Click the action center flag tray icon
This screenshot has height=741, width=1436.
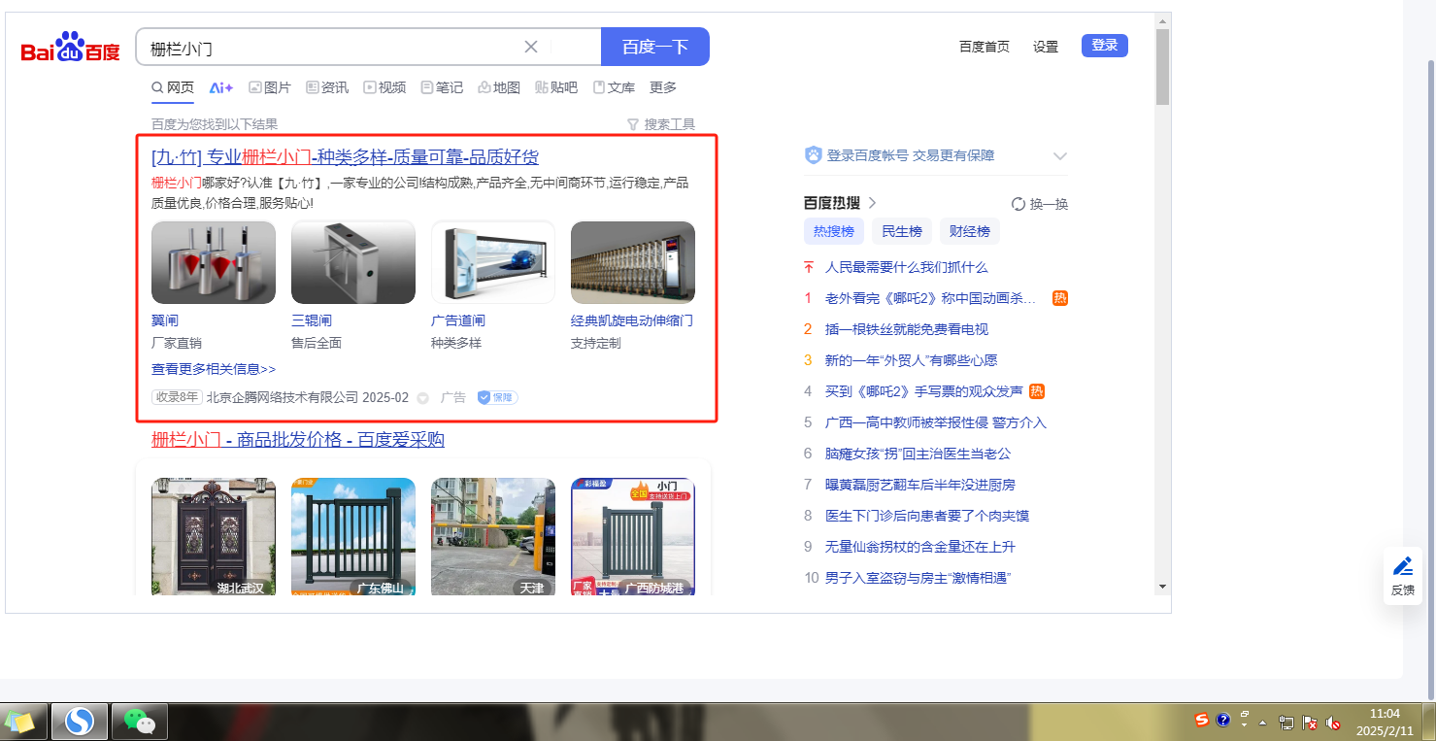click(x=1310, y=723)
